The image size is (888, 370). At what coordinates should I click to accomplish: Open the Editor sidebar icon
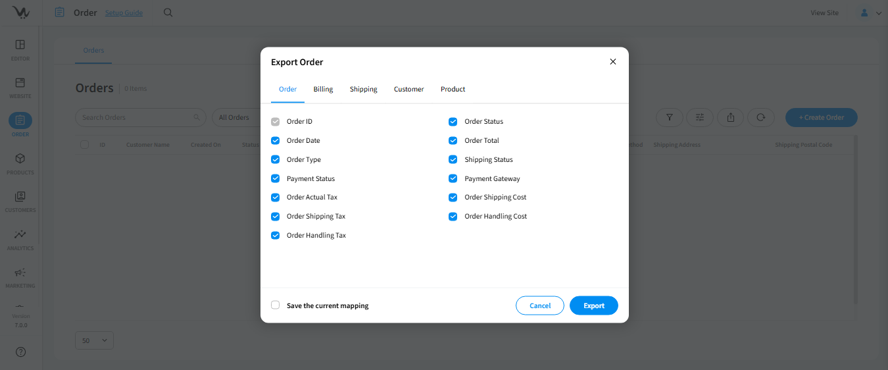tap(20, 45)
